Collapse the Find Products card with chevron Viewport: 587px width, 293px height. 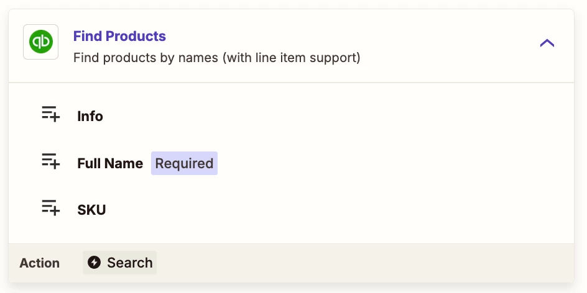(547, 43)
